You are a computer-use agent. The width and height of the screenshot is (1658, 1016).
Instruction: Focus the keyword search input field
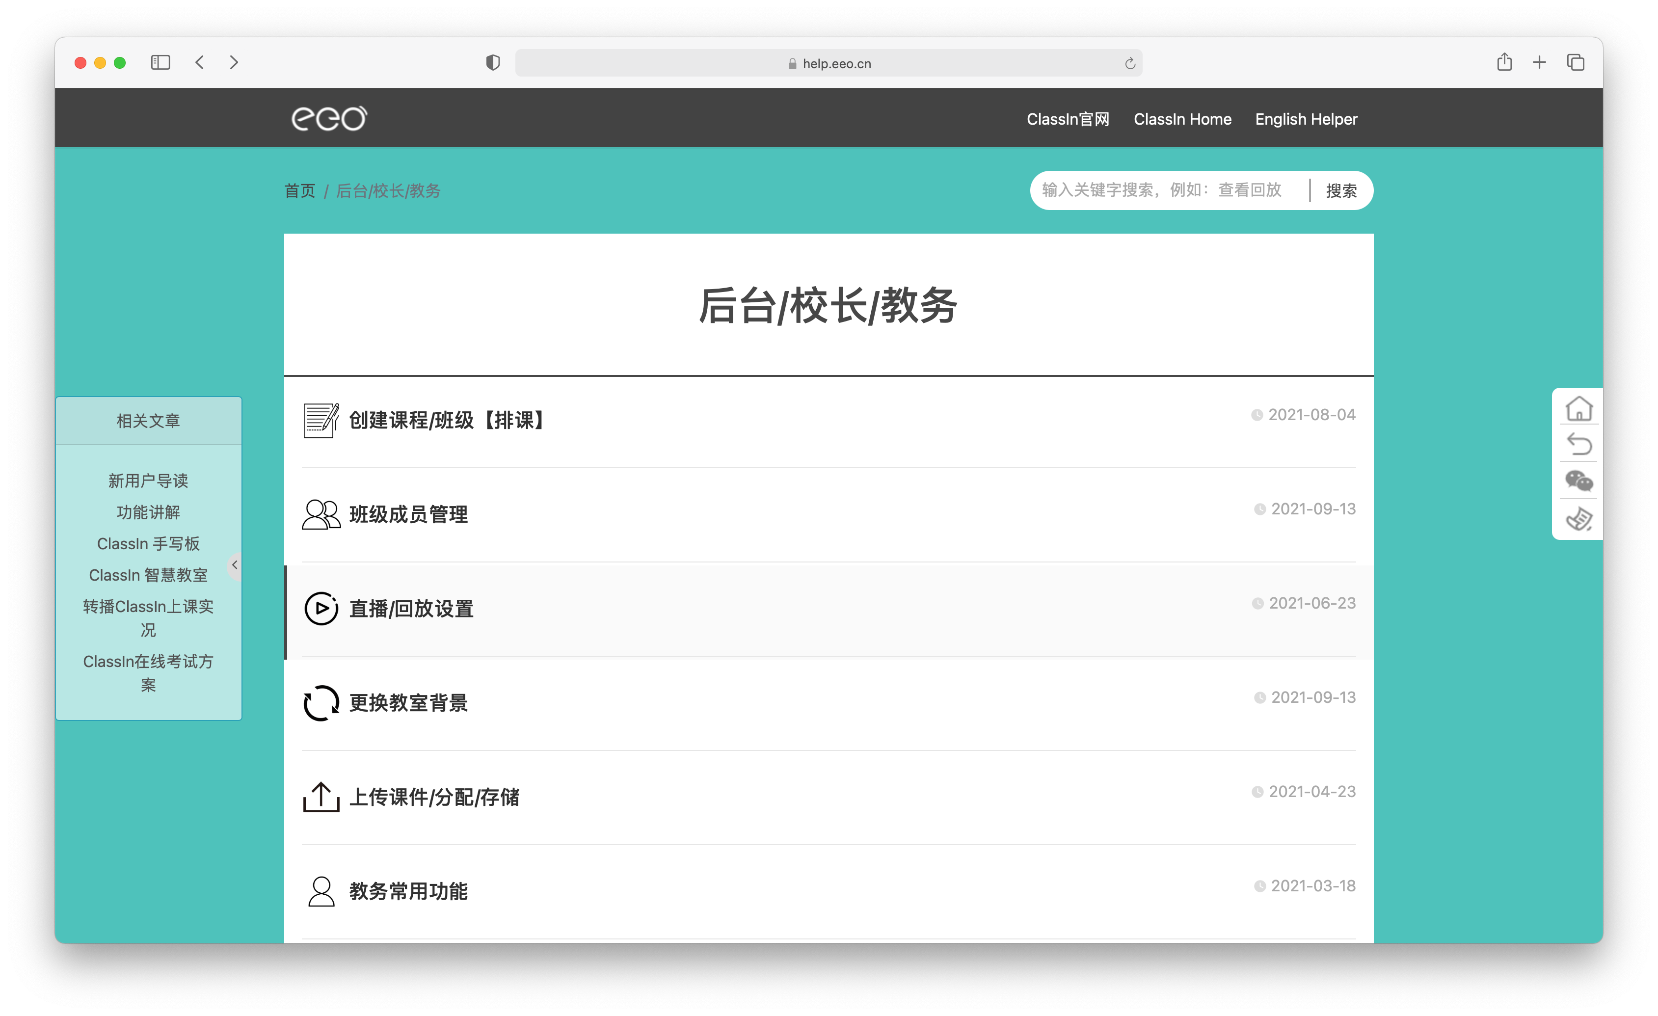pyautogui.click(x=1170, y=190)
